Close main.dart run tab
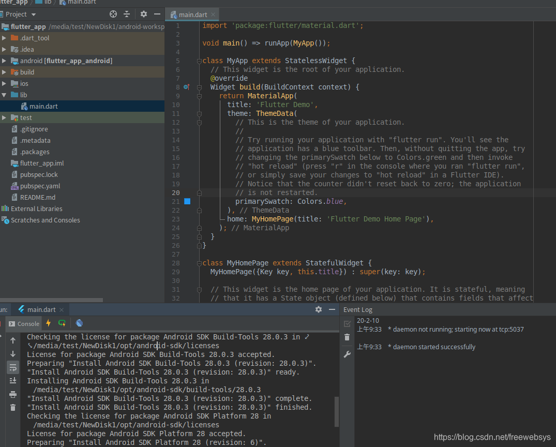Image resolution: width=556 pixels, height=447 pixels. [x=62, y=310]
